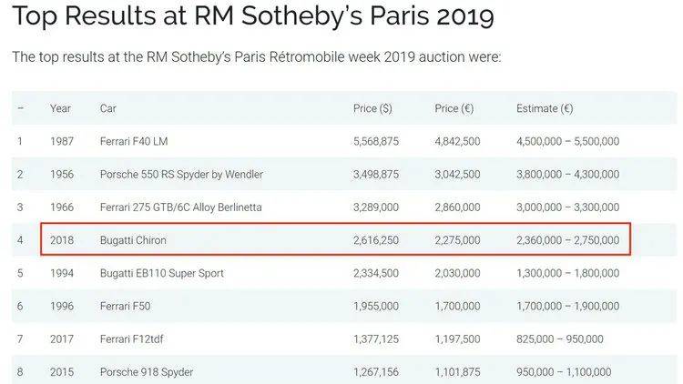Viewport: 683px width, 384px height.
Task: Click Ferrari 275 GTB/6C Alloy Berlinetta
Action: pos(181,207)
